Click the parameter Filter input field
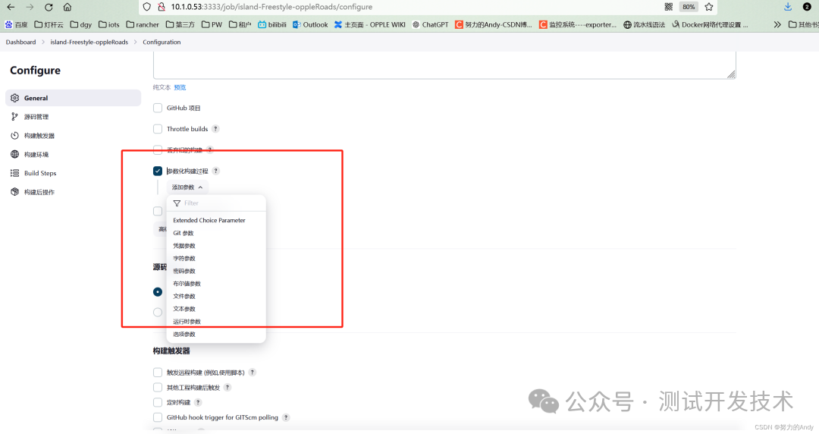The image size is (819, 434). [x=216, y=203]
